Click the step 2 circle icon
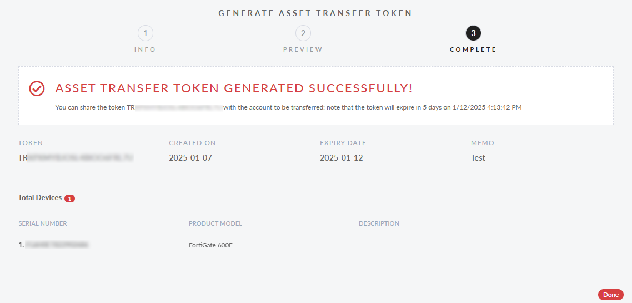632x303 pixels. coord(303,33)
